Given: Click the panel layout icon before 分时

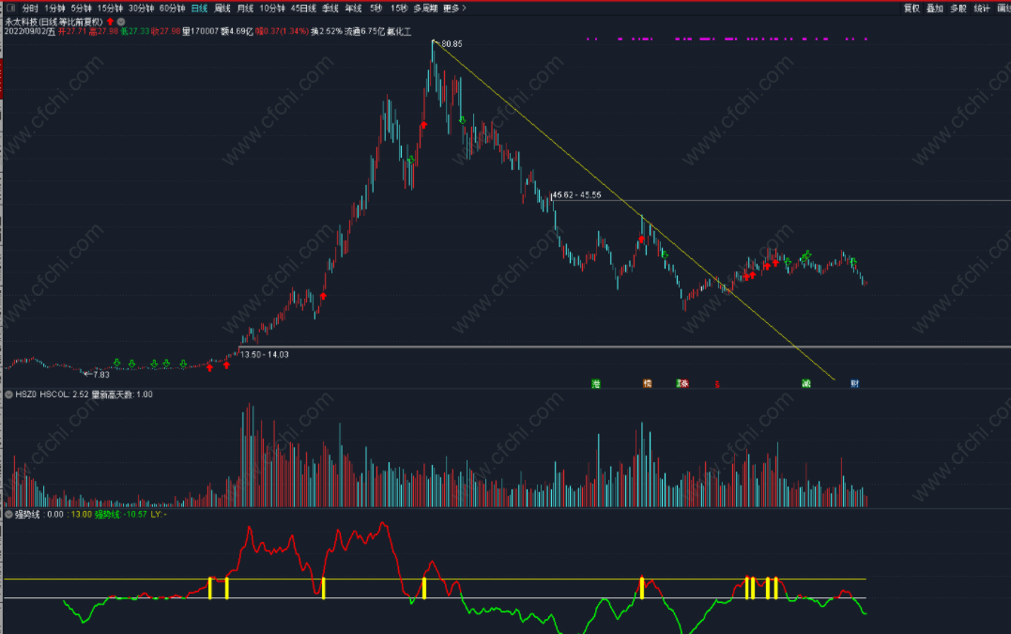Looking at the screenshot, I should [x=10, y=8].
